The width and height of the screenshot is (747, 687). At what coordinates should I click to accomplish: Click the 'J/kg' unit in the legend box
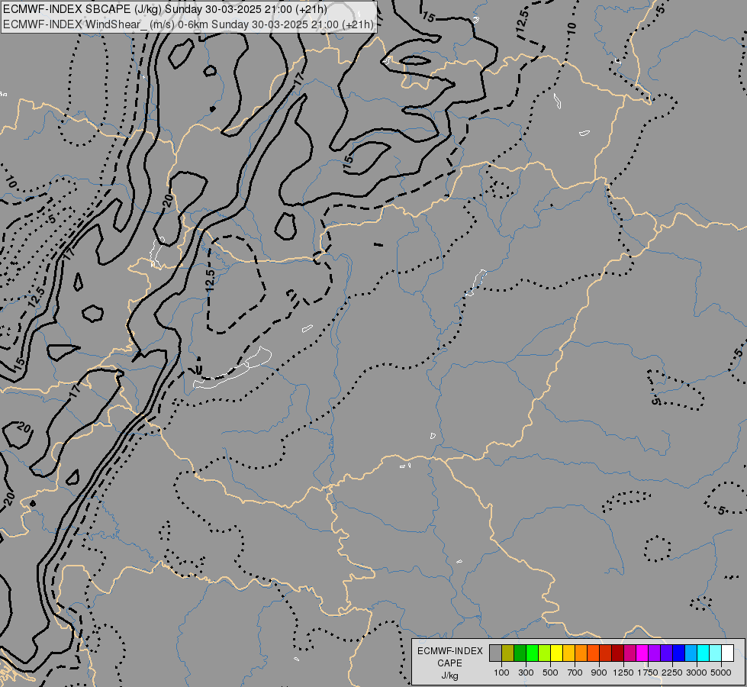449,676
